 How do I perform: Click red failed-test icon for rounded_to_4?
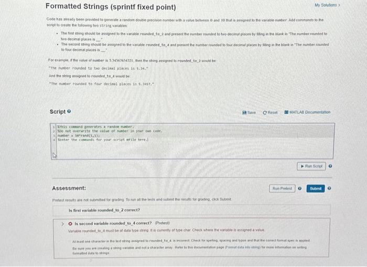tap(70, 223)
